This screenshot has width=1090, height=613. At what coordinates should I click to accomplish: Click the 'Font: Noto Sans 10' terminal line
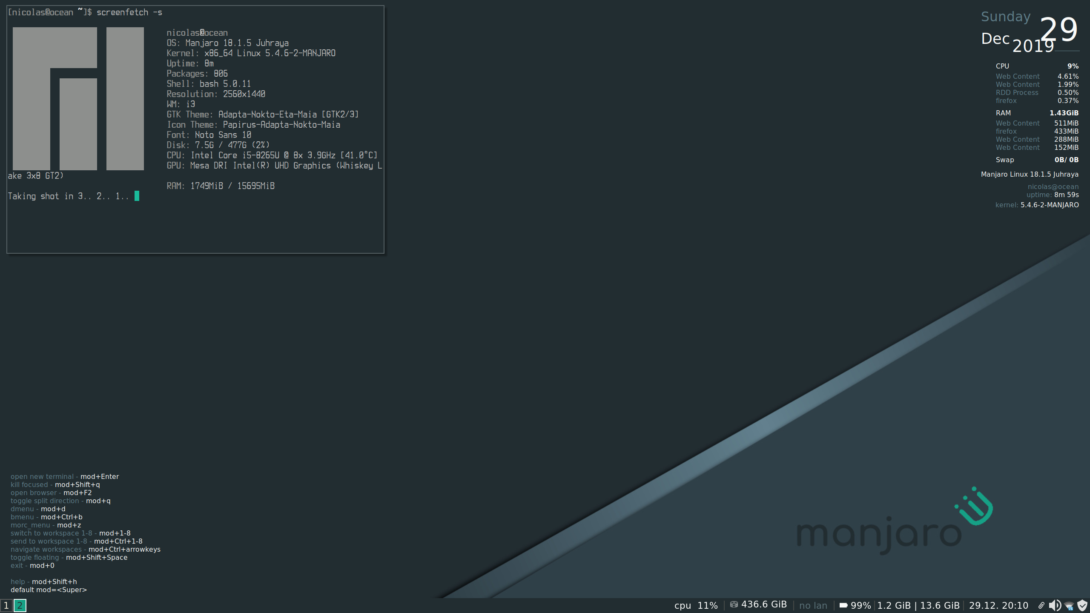tap(209, 135)
